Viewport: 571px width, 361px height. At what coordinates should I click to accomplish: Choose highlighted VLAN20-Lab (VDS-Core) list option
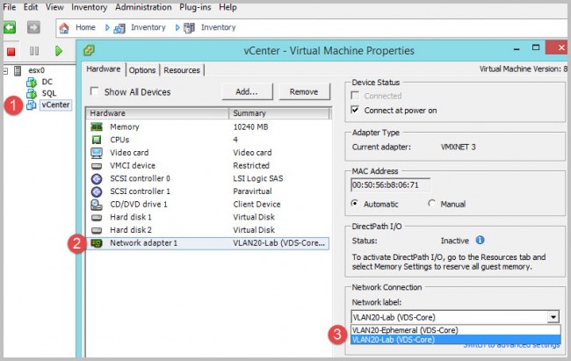point(456,340)
